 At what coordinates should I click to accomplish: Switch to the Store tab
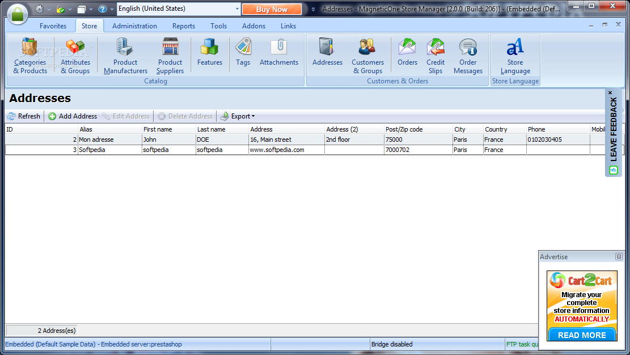click(x=89, y=26)
